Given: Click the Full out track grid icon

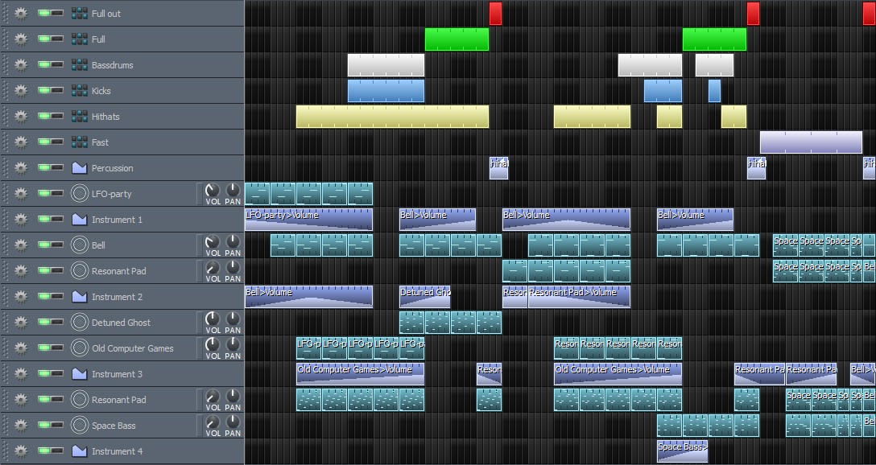Looking at the screenshot, I should (x=79, y=14).
